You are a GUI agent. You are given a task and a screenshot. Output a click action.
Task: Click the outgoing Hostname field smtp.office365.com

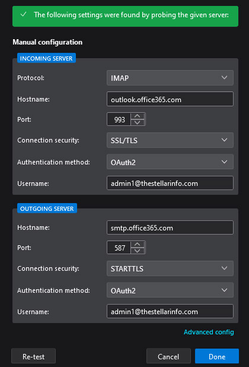(x=170, y=227)
